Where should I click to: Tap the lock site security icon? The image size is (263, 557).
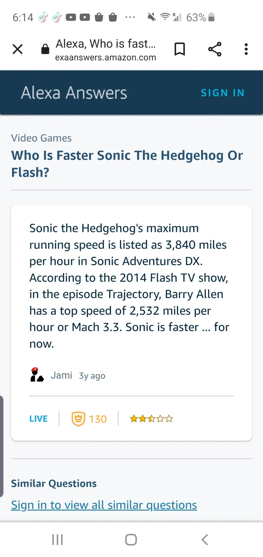pyautogui.click(x=45, y=49)
